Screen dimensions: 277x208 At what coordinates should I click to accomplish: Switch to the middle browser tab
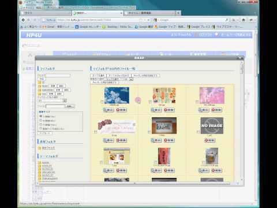(98, 13)
